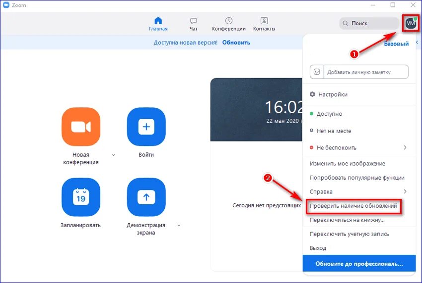Close the Zoom window
This screenshot has width=422, height=283.
coord(413,5)
